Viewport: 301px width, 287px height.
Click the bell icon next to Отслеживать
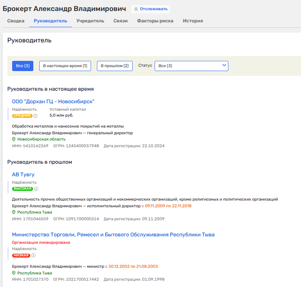[x=136, y=9]
